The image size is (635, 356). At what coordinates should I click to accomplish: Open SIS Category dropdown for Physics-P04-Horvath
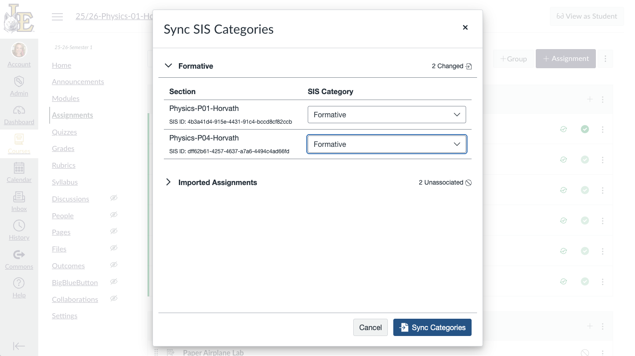coord(387,144)
